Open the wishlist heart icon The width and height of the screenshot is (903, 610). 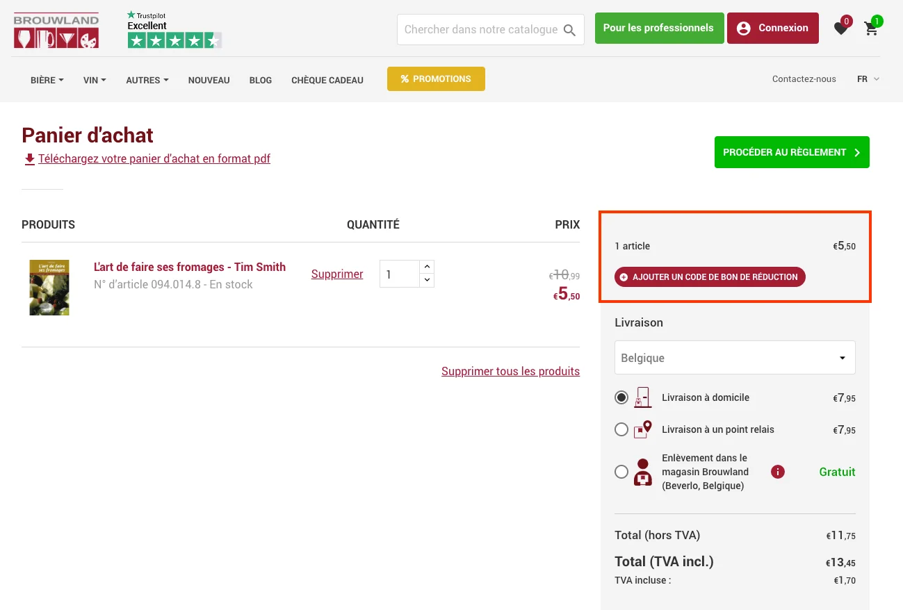tap(840, 28)
